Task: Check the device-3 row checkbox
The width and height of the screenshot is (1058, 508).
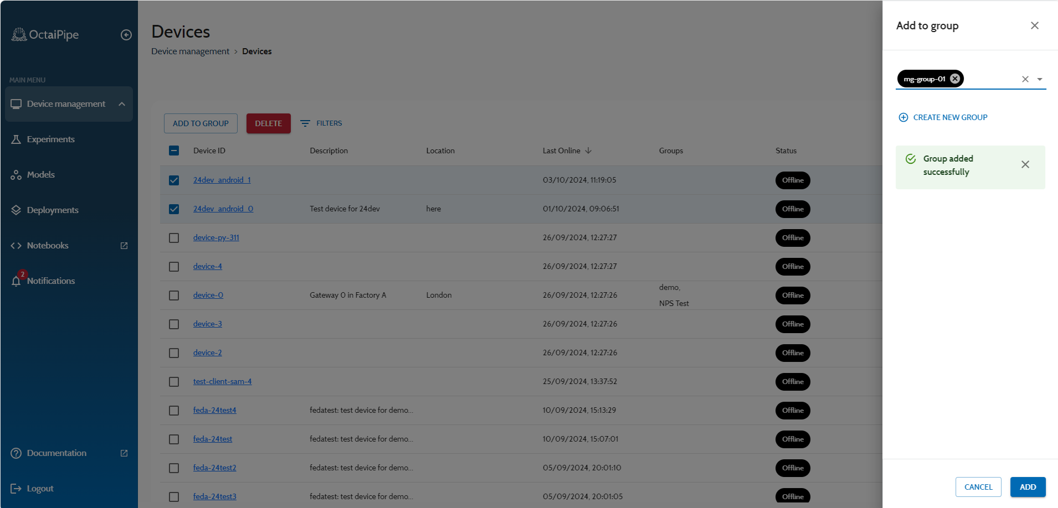Action: pyautogui.click(x=174, y=324)
